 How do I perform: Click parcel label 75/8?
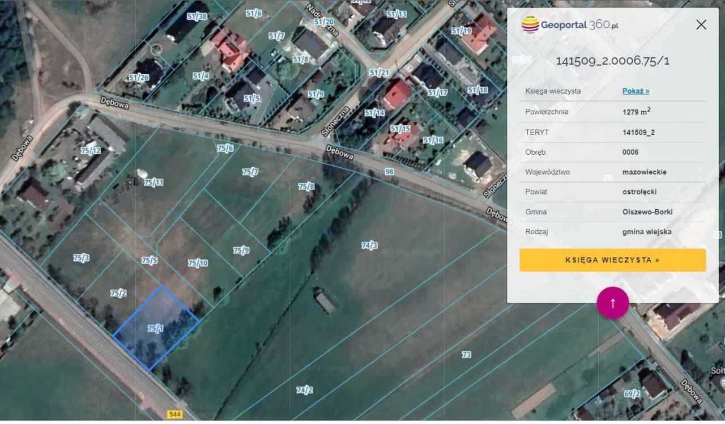point(306,186)
